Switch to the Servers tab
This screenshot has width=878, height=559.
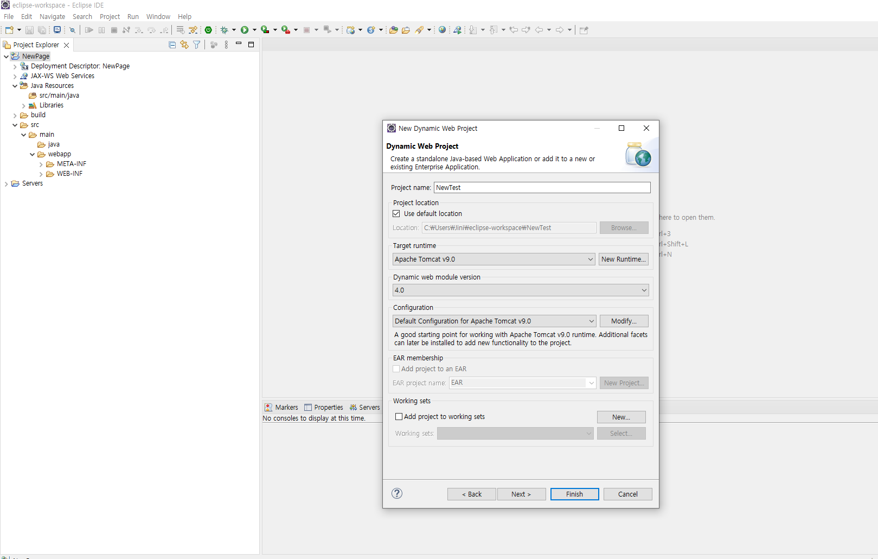tap(364, 408)
